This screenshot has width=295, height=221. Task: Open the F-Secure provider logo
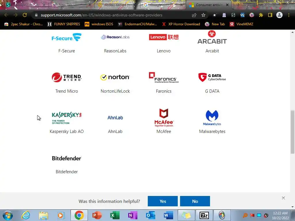click(x=67, y=37)
